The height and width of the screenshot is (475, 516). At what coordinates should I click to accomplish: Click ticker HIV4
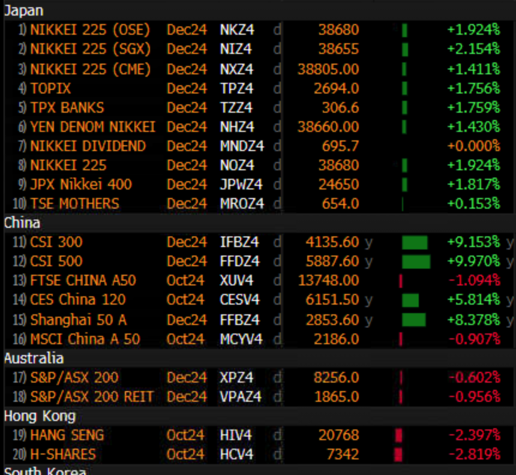click(236, 435)
